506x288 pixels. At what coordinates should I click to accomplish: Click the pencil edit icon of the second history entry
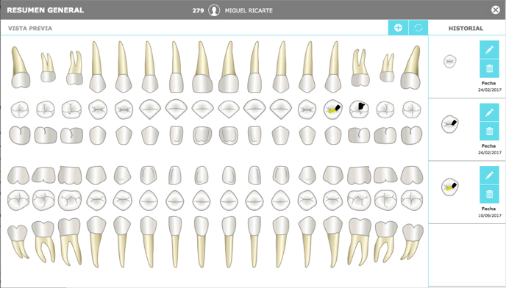489,112
